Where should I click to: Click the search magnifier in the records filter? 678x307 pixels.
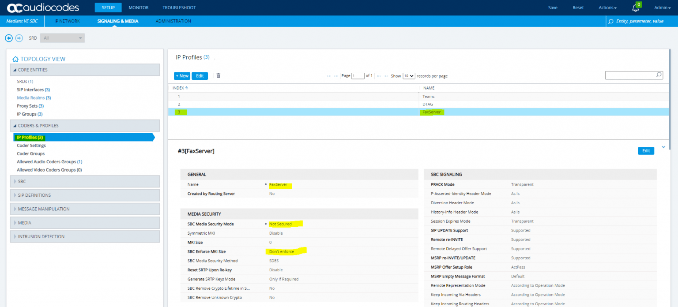point(658,75)
